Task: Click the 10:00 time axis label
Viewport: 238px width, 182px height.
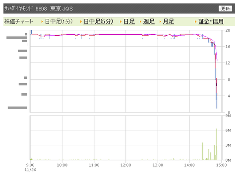Action: click(62, 165)
